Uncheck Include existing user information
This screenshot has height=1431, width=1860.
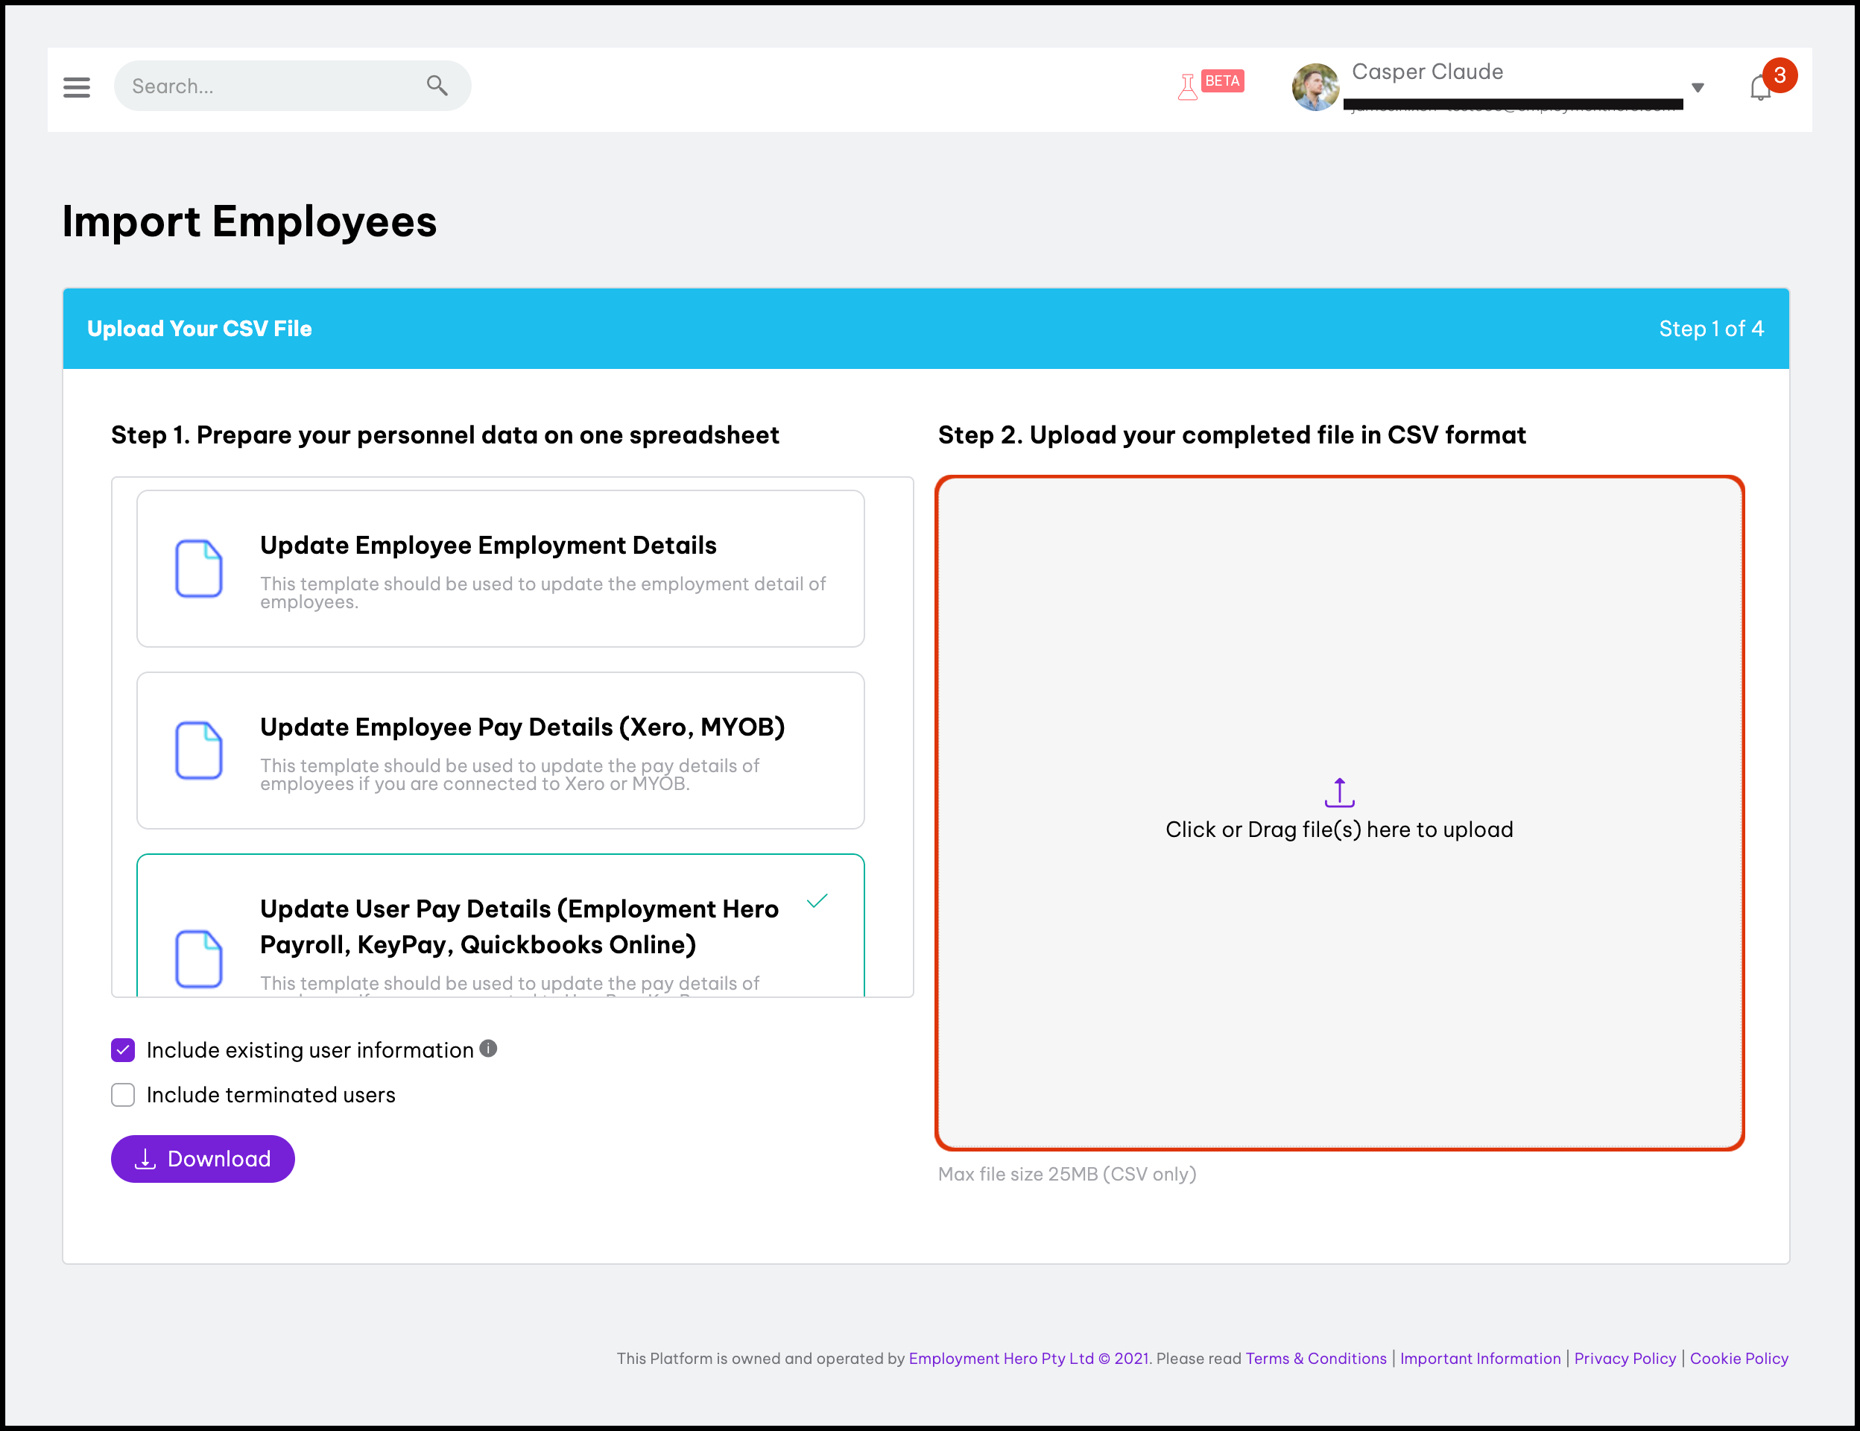click(x=124, y=1050)
